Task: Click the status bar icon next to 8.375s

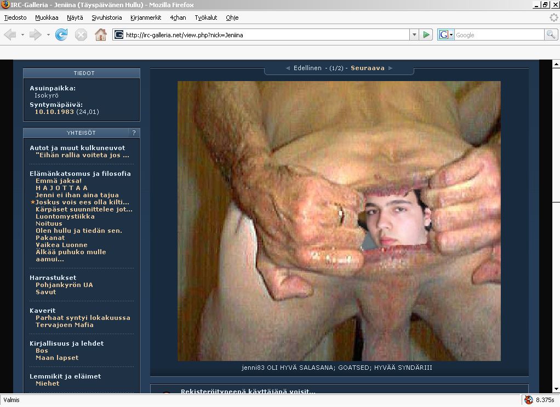Action: [528, 400]
